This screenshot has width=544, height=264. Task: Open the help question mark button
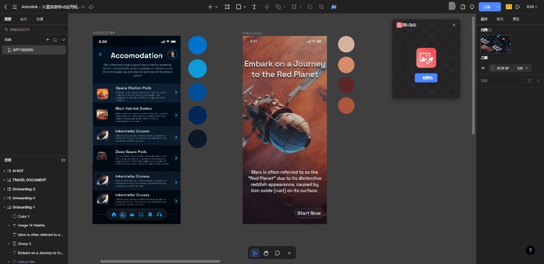click(x=530, y=250)
